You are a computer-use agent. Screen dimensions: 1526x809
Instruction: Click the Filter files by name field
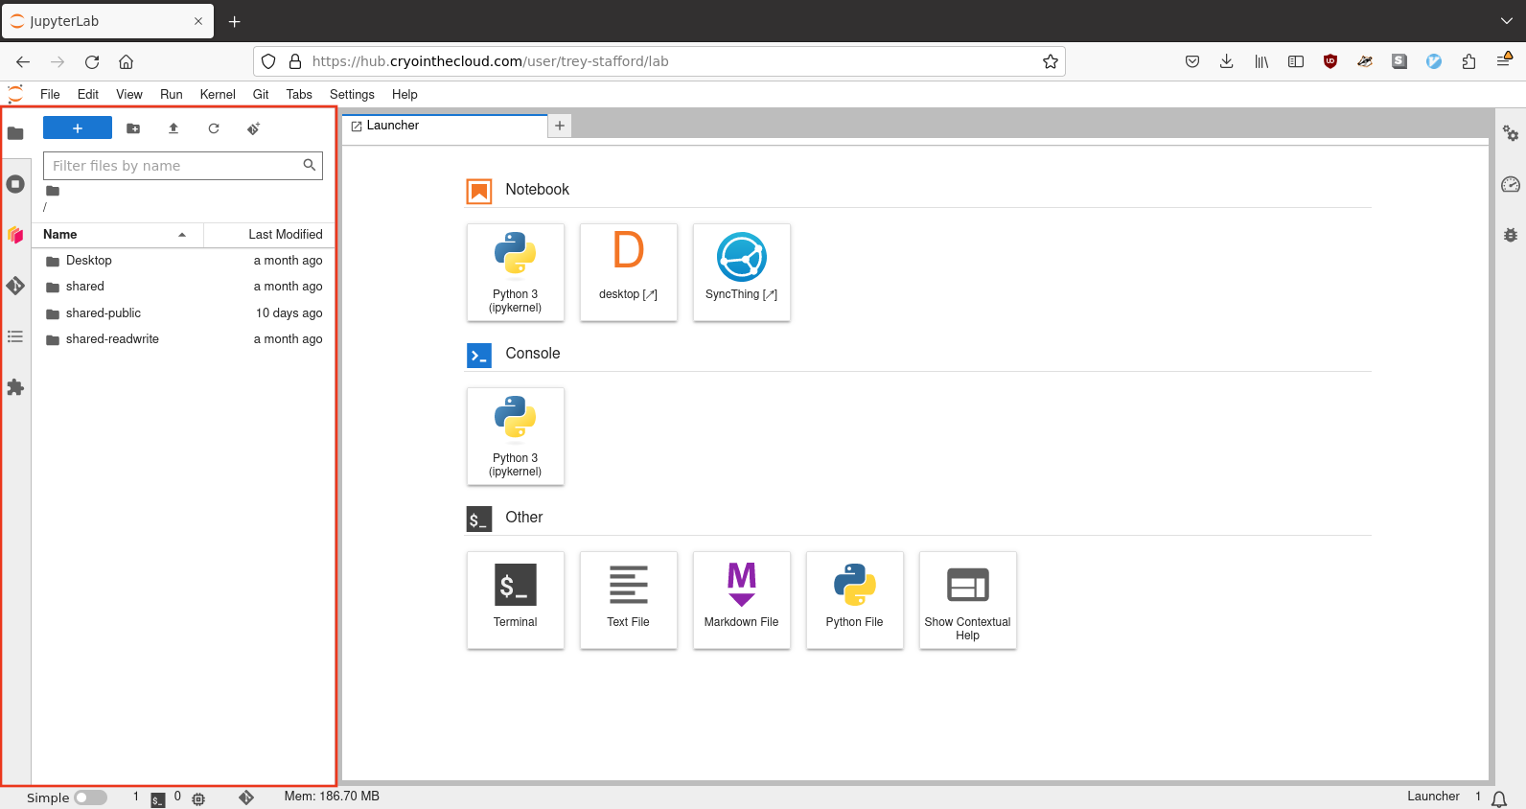[x=174, y=166]
